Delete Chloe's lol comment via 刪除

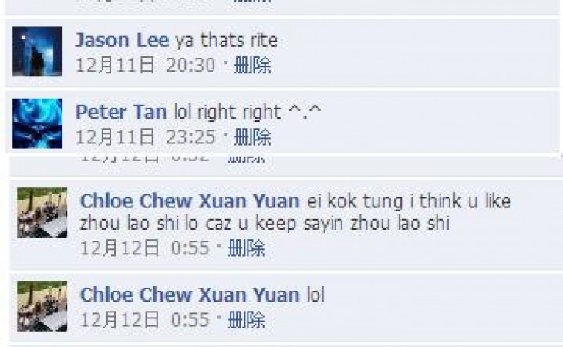click(247, 320)
